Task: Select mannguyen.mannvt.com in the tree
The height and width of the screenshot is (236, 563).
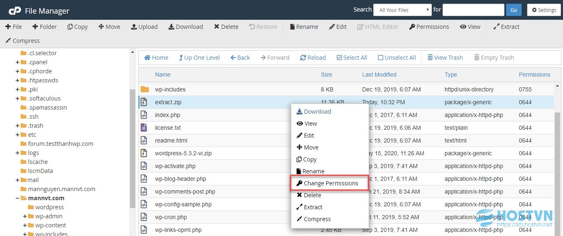Action: click(61, 189)
